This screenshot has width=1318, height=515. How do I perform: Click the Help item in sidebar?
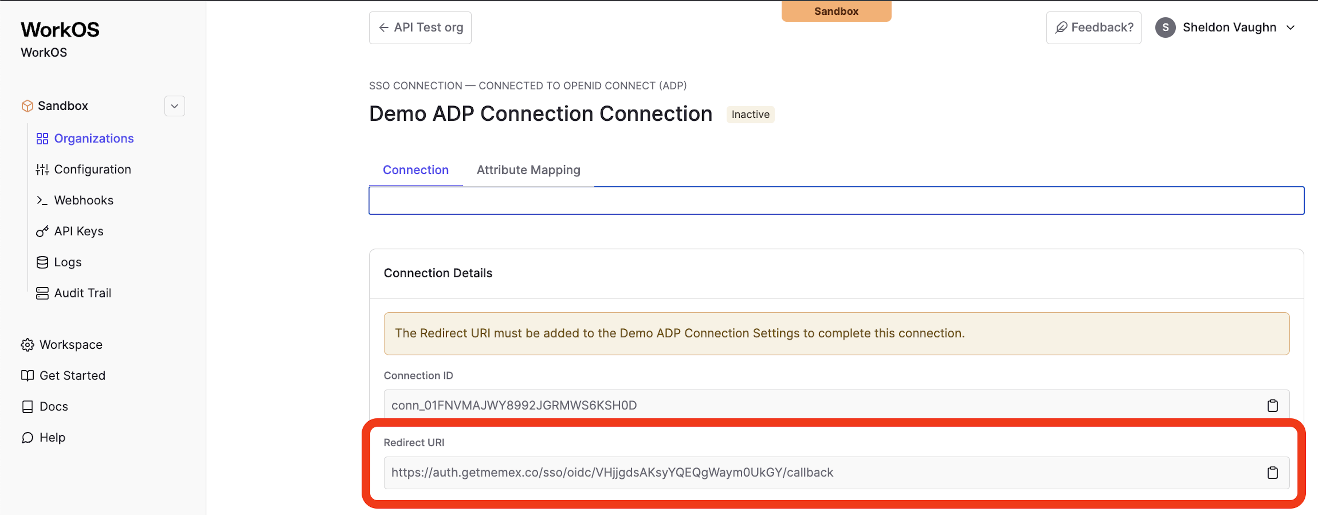click(x=52, y=437)
